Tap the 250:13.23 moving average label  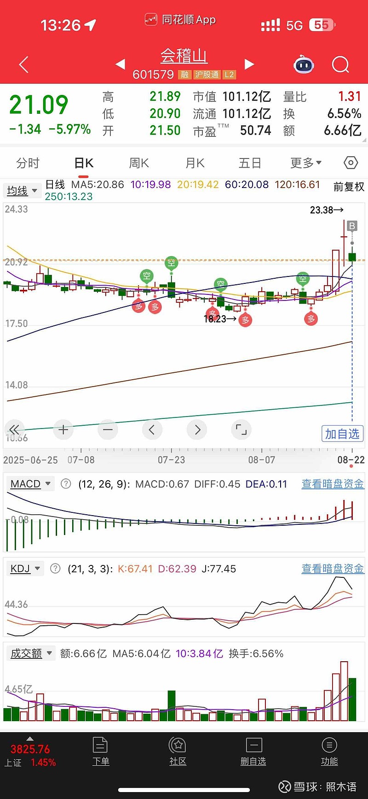coord(69,196)
